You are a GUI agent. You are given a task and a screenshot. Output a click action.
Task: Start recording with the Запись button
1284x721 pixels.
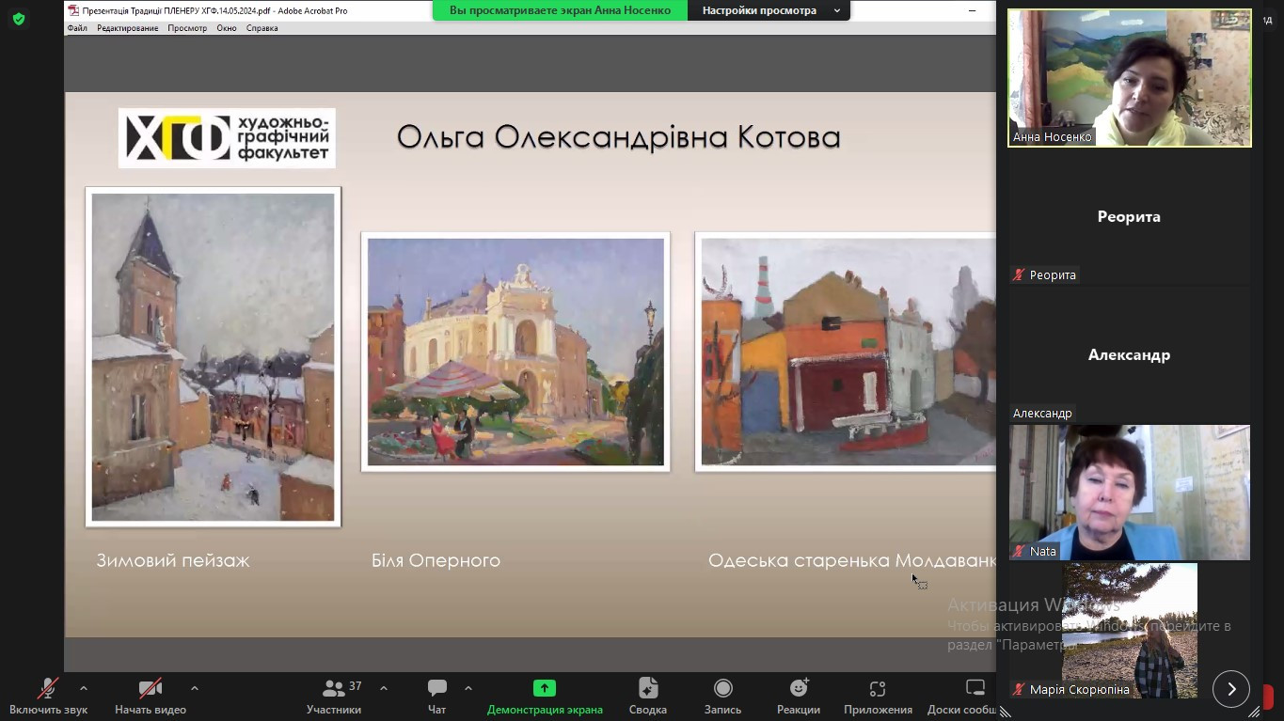point(722,697)
